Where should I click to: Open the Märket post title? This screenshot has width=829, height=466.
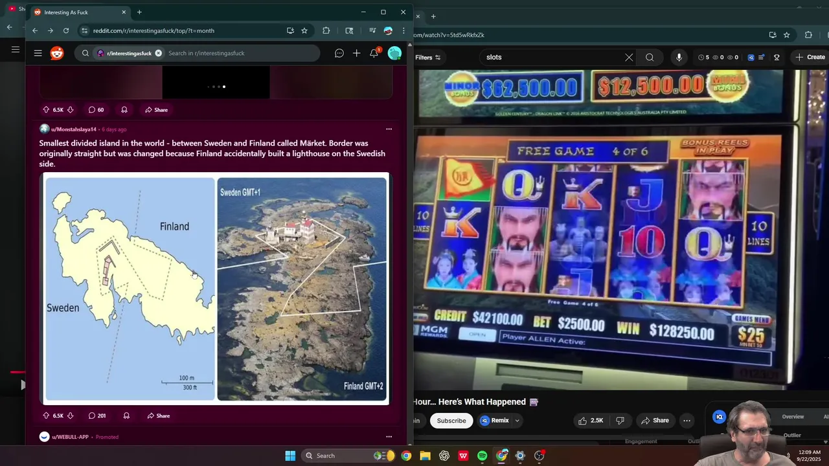(x=212, y=153)
